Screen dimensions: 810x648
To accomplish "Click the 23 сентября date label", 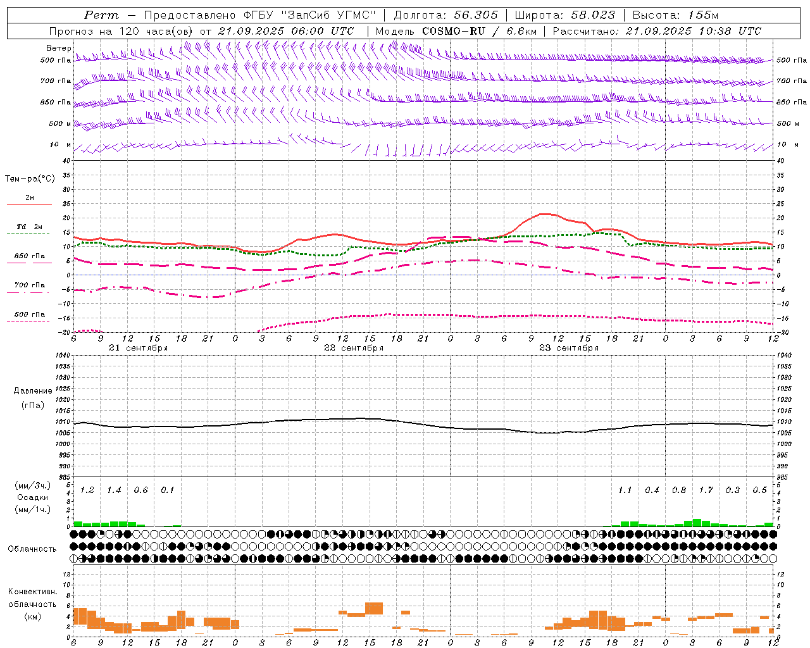I will (x=569, y=348).
